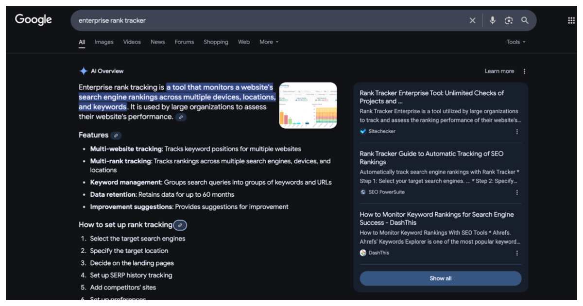Click source link icon after intro paragraph
This screenshot has width=583, height=306.
point(181,117)
